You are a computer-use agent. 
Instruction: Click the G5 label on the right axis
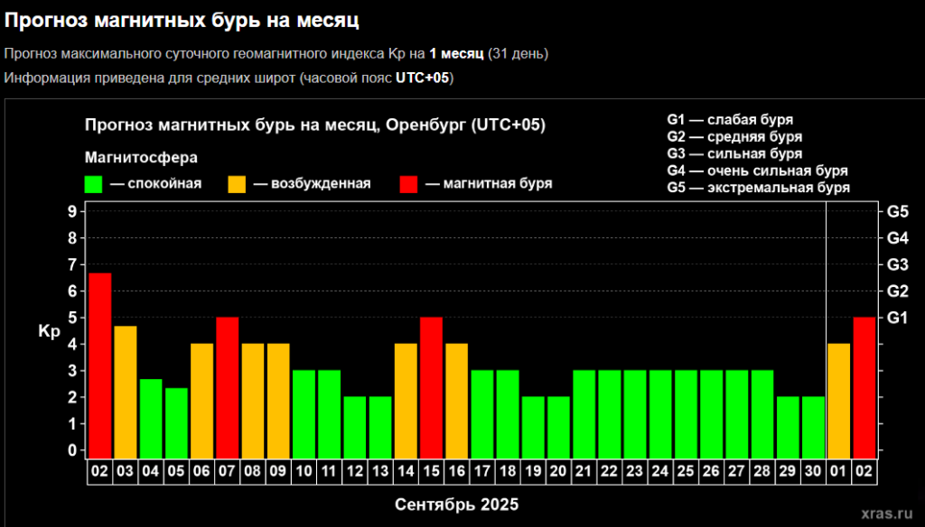click(x=897, y=212)
